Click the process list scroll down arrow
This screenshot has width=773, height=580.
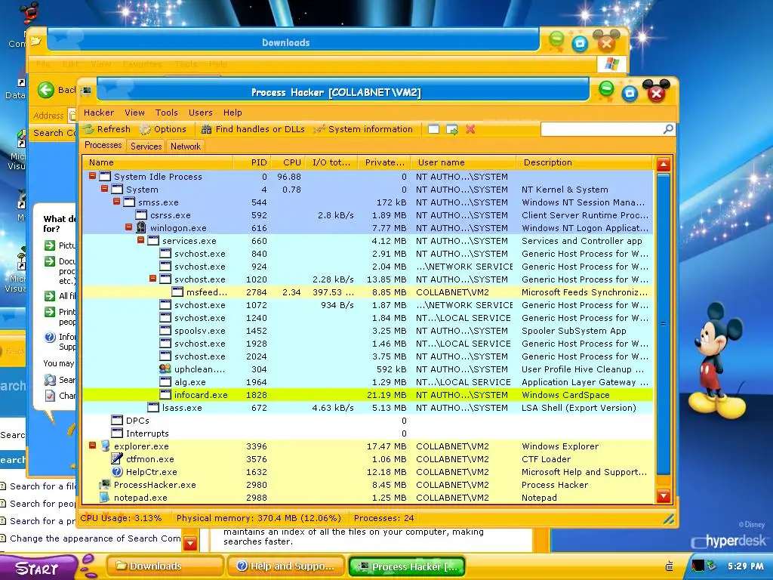point(663,495)
